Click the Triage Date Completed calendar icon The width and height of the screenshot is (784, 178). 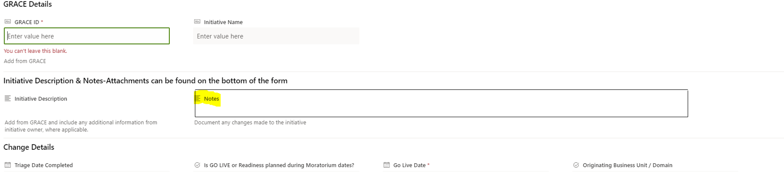click(8, 165)
